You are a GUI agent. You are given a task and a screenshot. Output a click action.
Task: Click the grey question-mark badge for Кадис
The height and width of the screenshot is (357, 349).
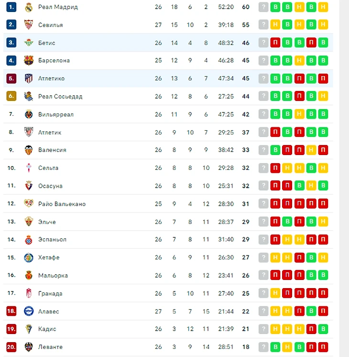263,329
